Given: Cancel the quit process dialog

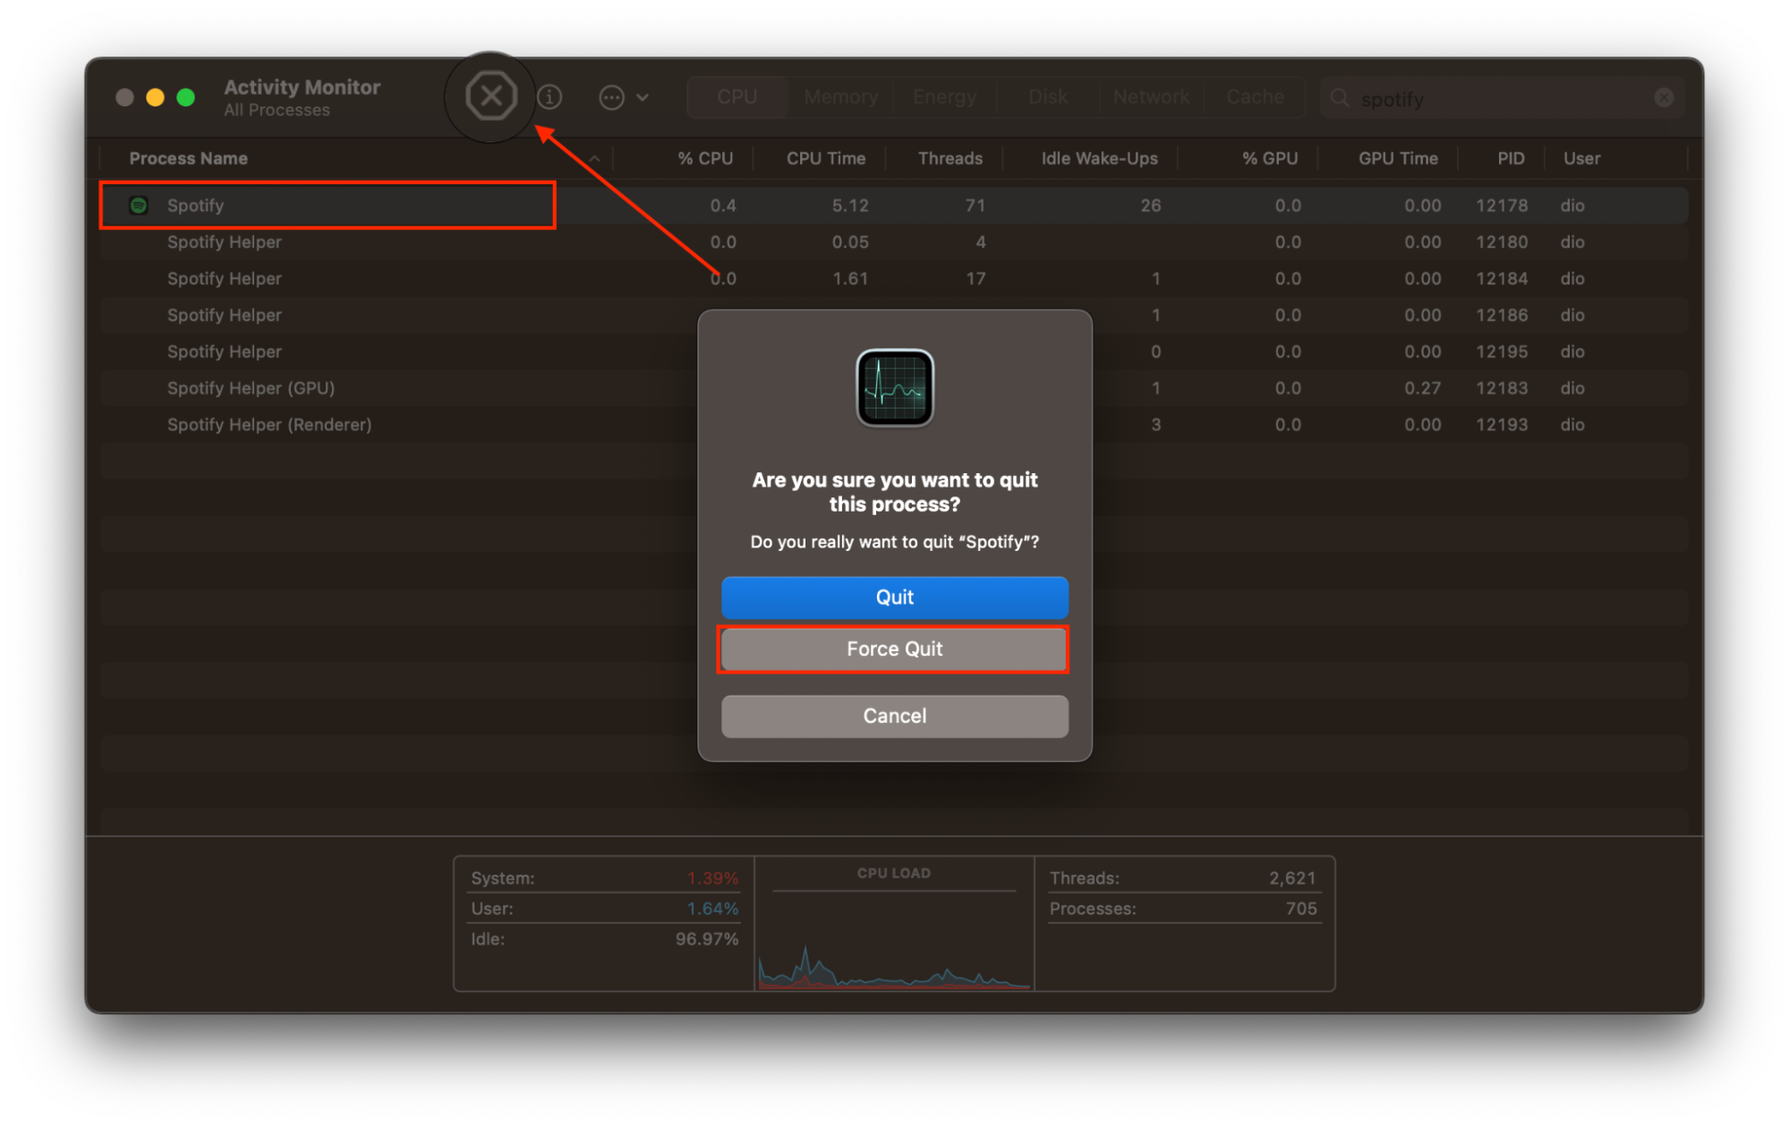Looking at the screenshot, I should (894, 716).
